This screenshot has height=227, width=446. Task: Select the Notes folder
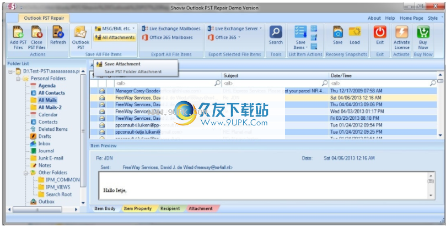[45, 165]
